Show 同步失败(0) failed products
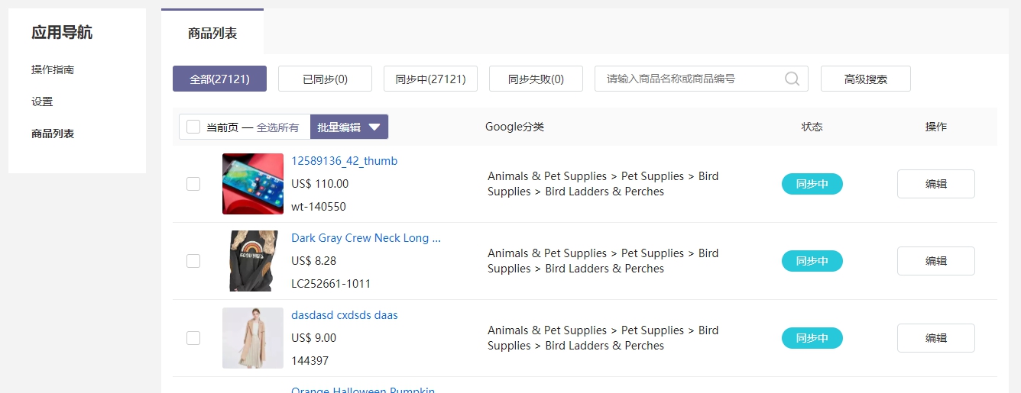Viewport: 1021px width, 393px height. (536, 79)
